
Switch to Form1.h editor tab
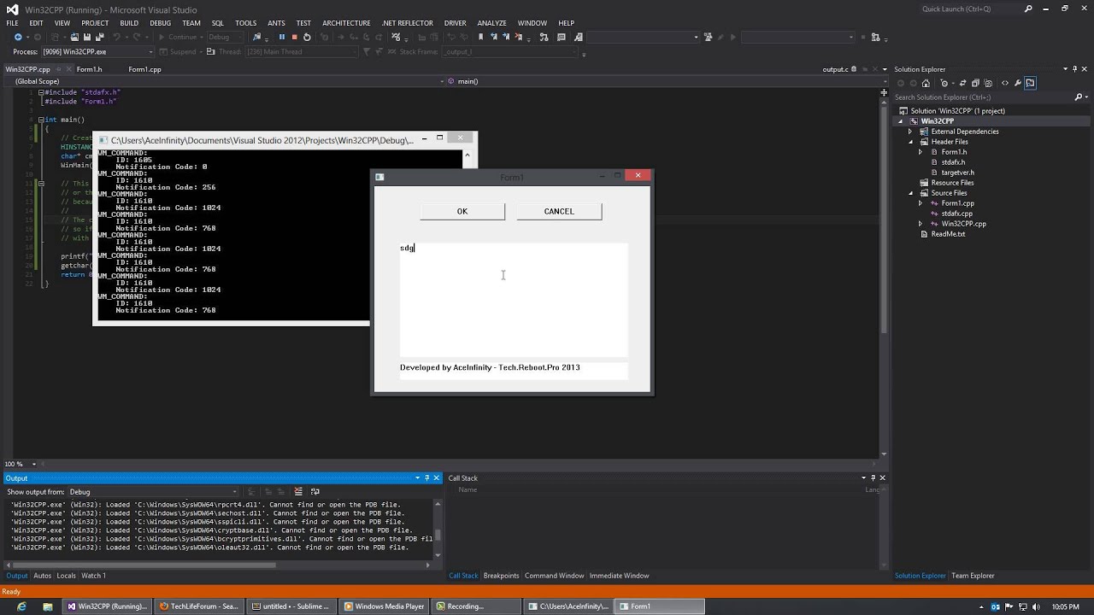click(89, 69)
